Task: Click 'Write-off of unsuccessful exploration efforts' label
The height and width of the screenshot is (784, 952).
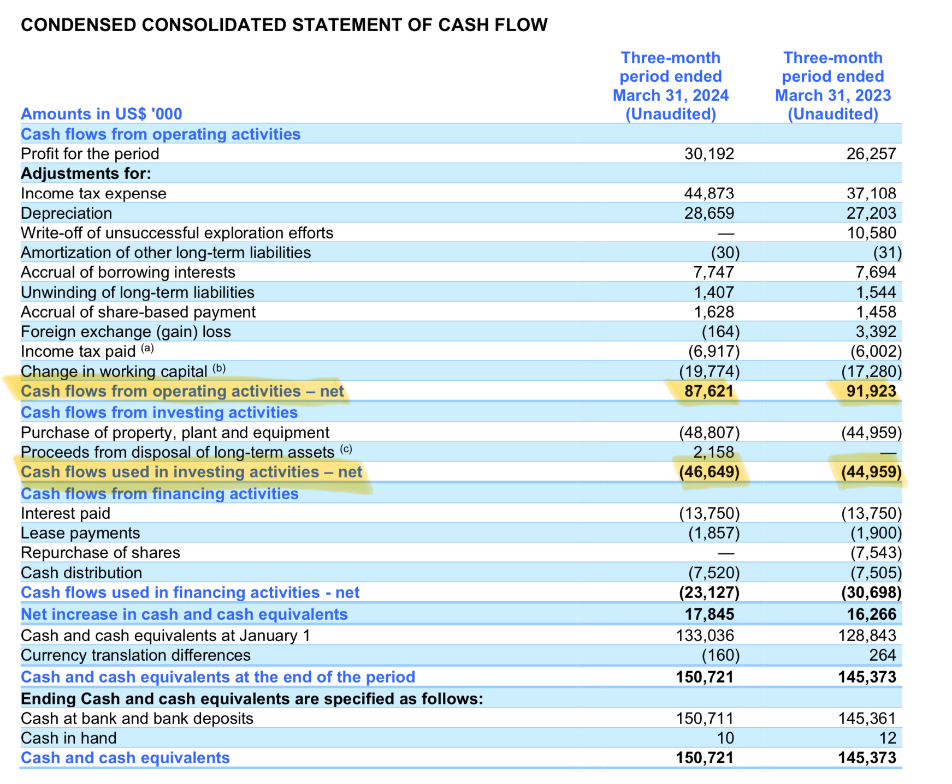Action: click(177, 233)
